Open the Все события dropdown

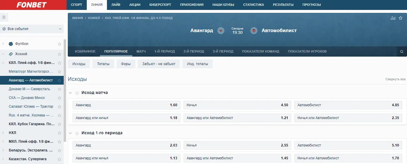[x=32, y=29]
